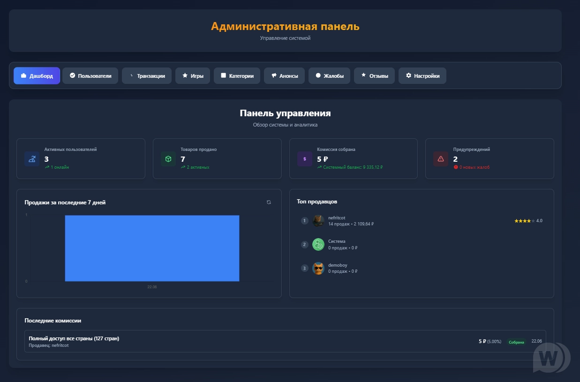The height and width of the screenshot is (382, 580).
Task: Click the refresh icon on sales chart
Action: coord(269,202)
